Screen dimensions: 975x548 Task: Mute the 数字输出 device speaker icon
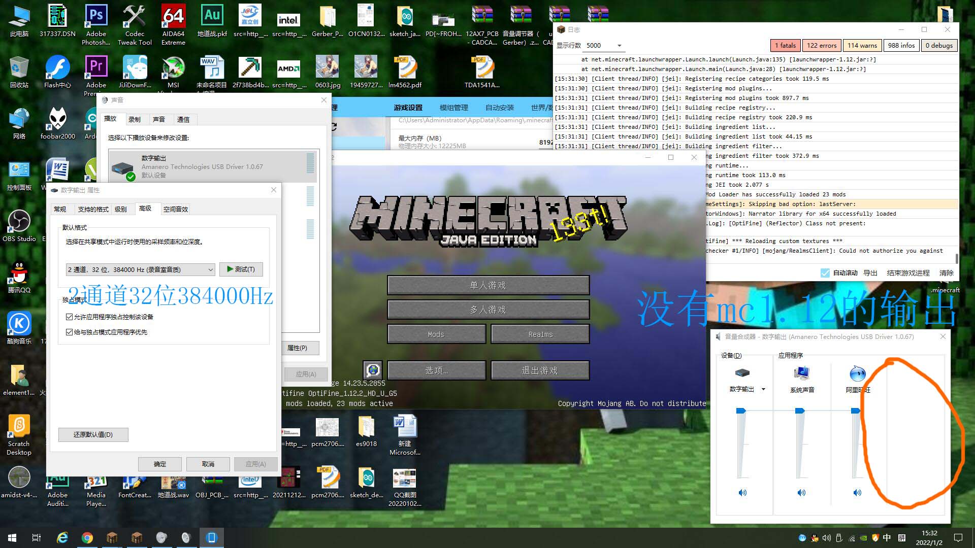click(x=742, y=492)
